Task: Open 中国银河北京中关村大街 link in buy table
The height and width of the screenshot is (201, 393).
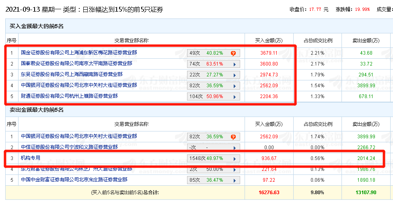Action: tap(79, 85)
